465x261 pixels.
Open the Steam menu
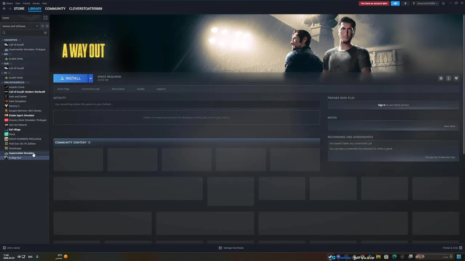10,3
